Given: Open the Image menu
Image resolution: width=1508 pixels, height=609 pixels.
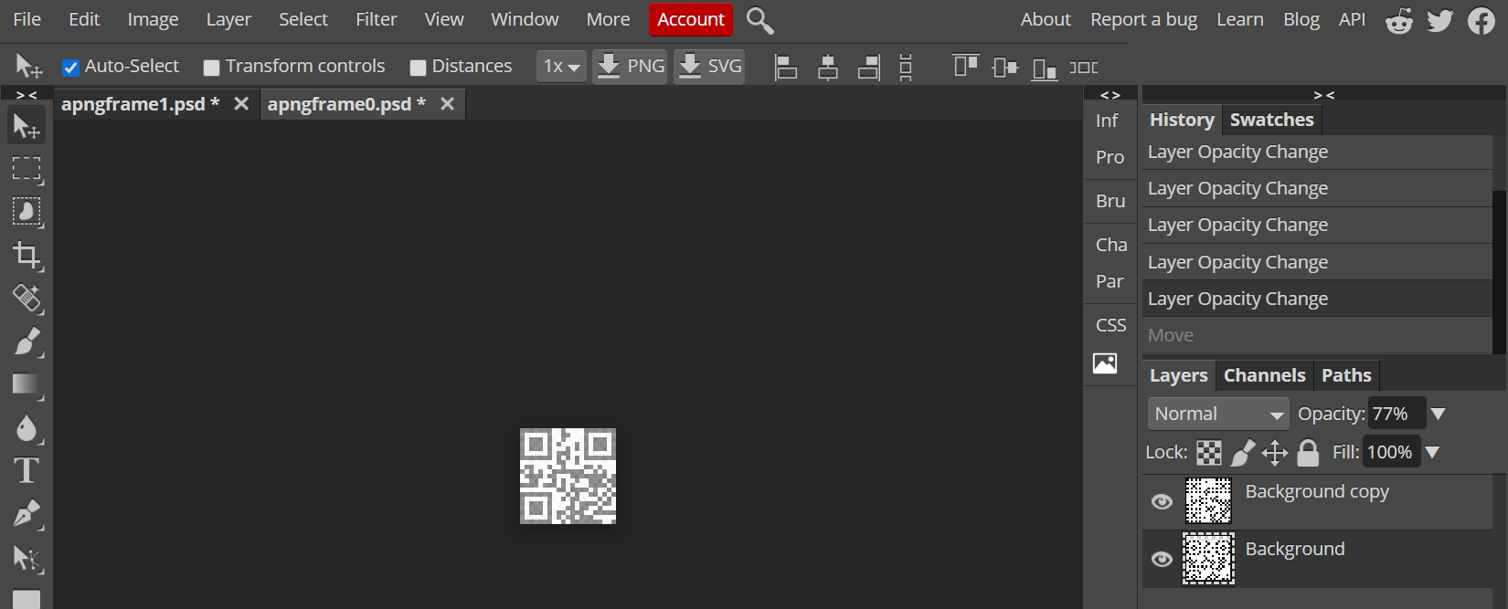Looking at the screenshot, I should [x=153, y=19].
